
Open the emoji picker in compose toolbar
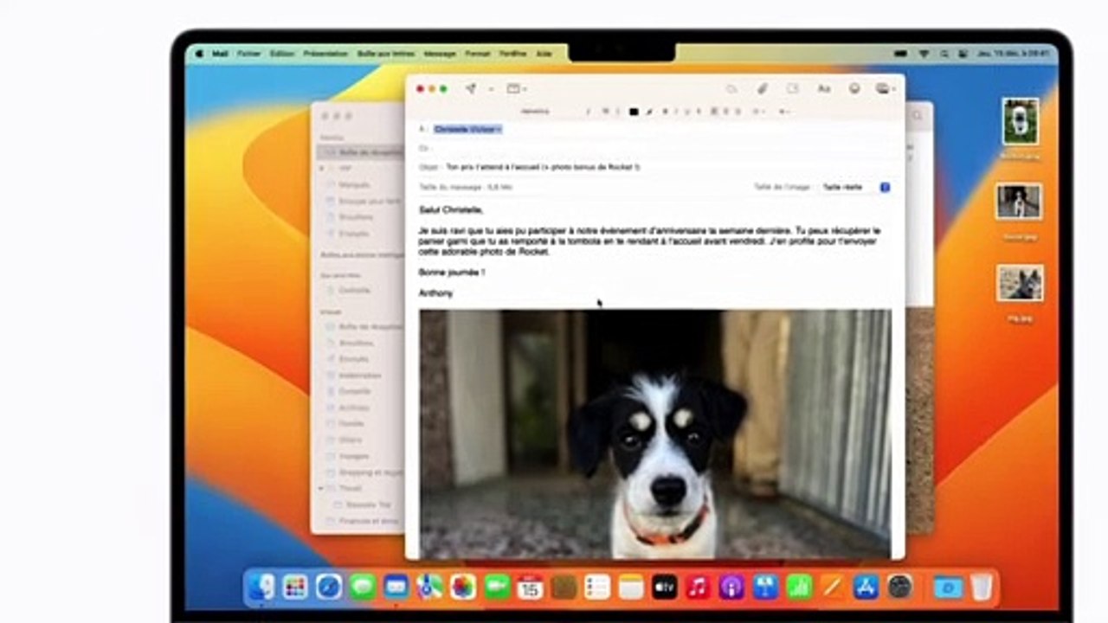(x=854, y=88)
